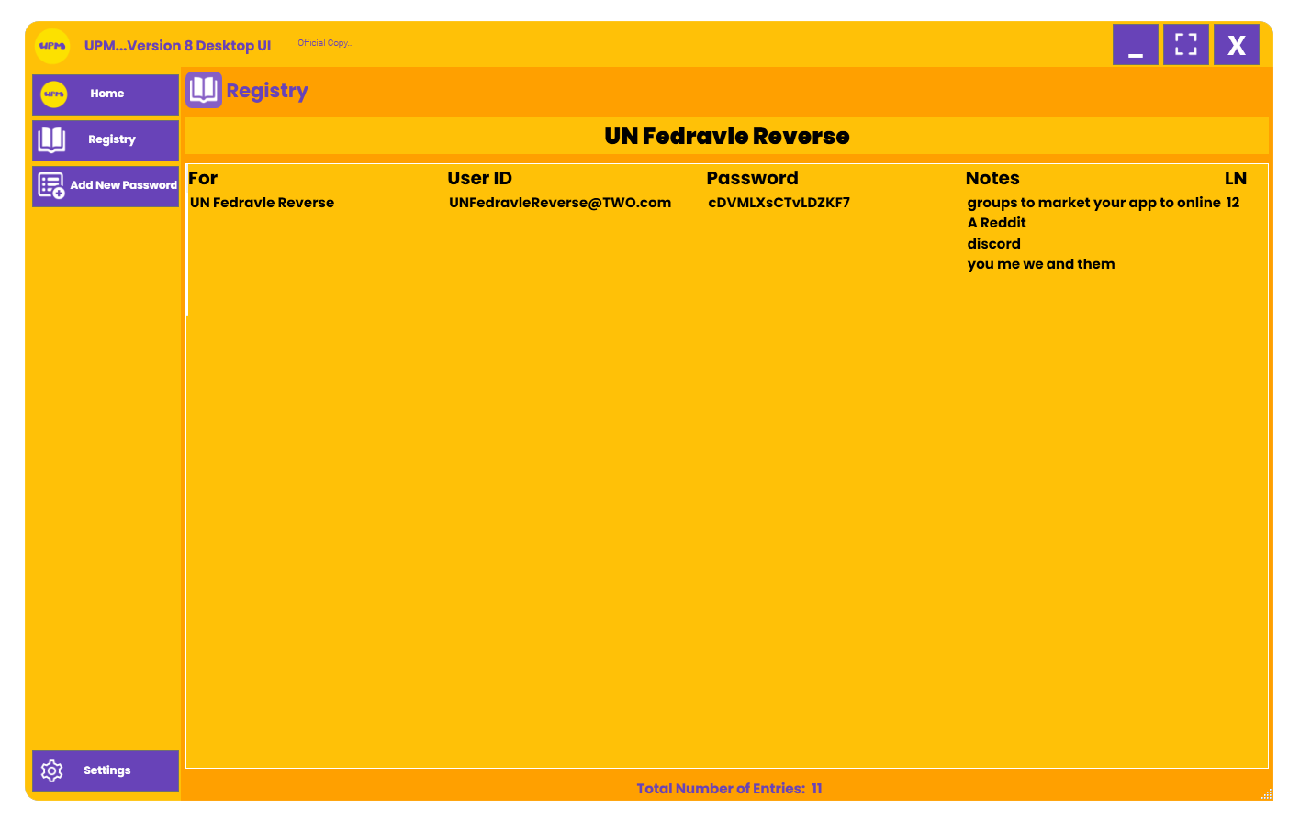The width and height of the screenshot is (1300, 820).
Task: Toggle fullscreen with the expand icon
Action: (x=1186, y=44)
